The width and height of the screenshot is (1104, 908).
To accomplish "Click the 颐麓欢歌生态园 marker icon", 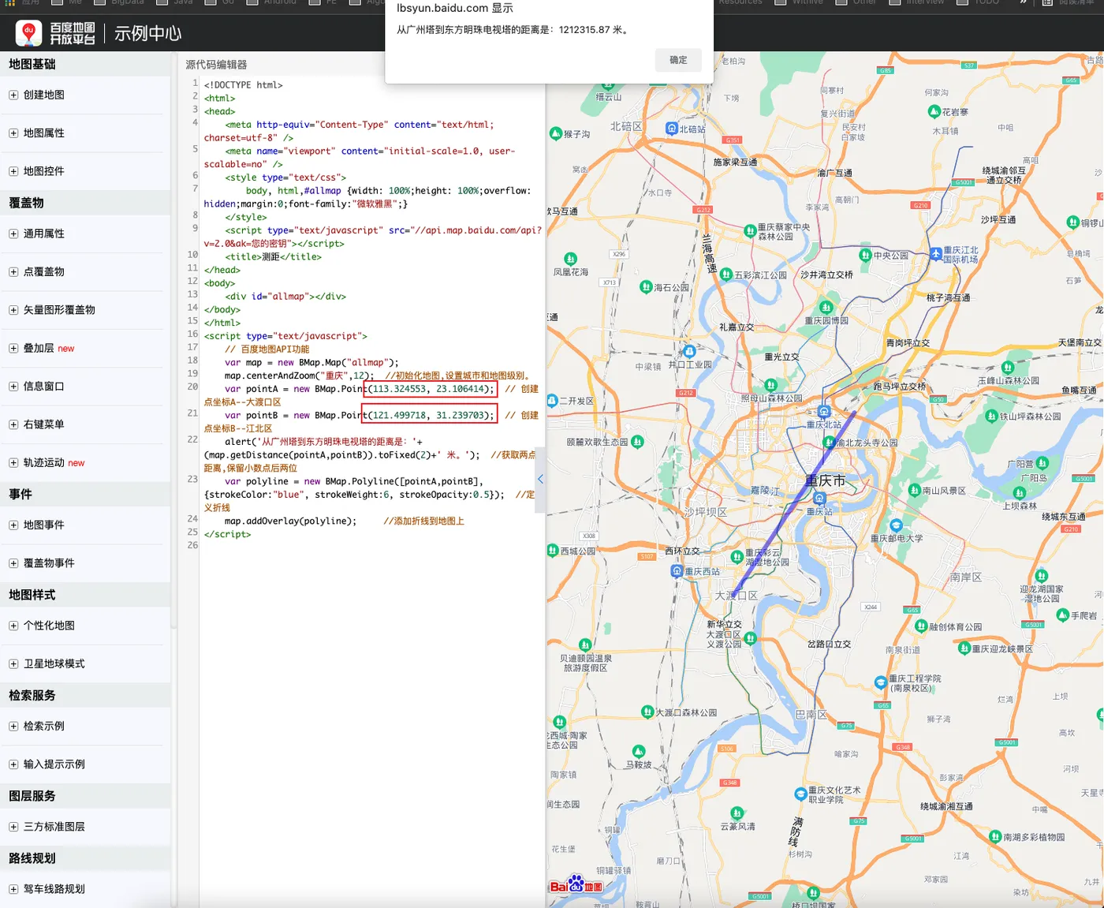I will click(x=637, y=441).
